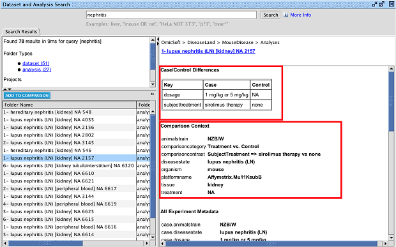
Task: Click the More Info book icon
Action: coord(286,15)
